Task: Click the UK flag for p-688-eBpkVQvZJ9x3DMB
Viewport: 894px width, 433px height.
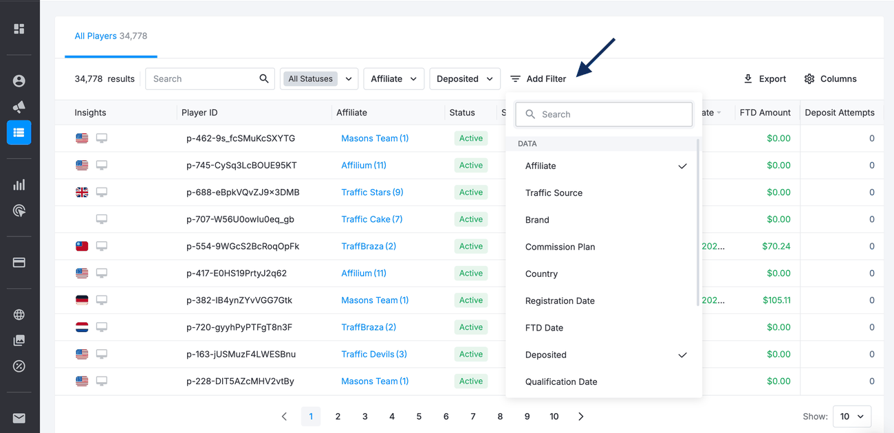Action: tap(82, 192)
